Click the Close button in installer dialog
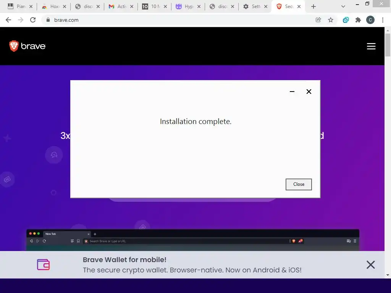Image resolution: width=391 pixels, height=293 pixels. pos(299,184)
